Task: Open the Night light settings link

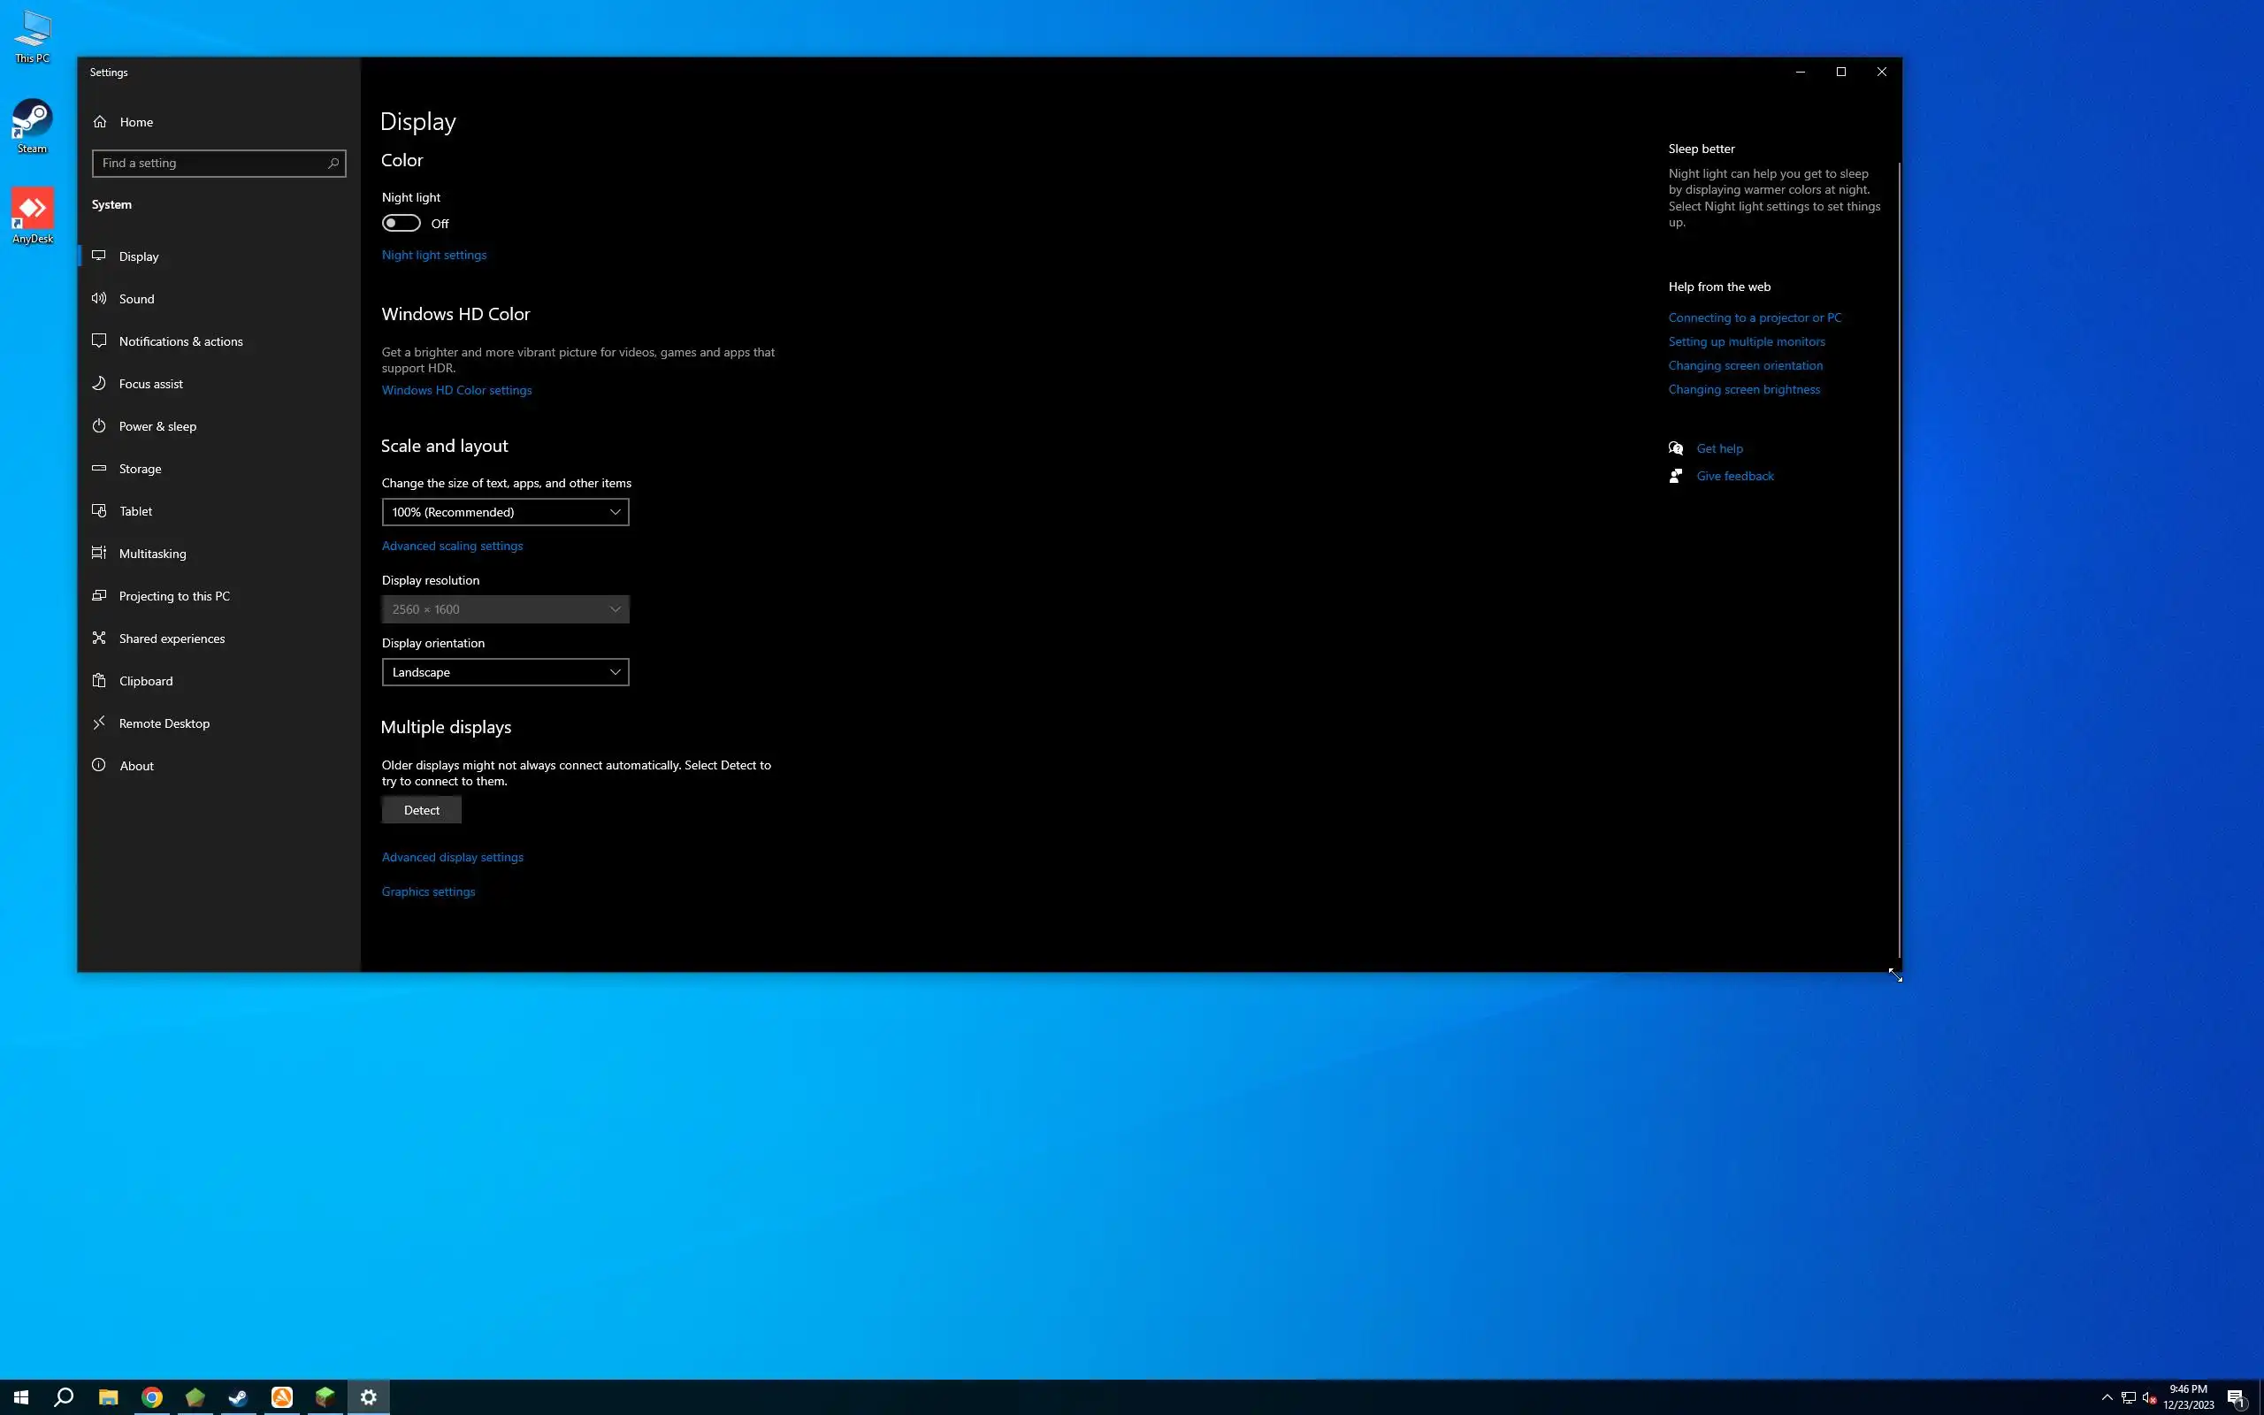Action: (434, 255)
